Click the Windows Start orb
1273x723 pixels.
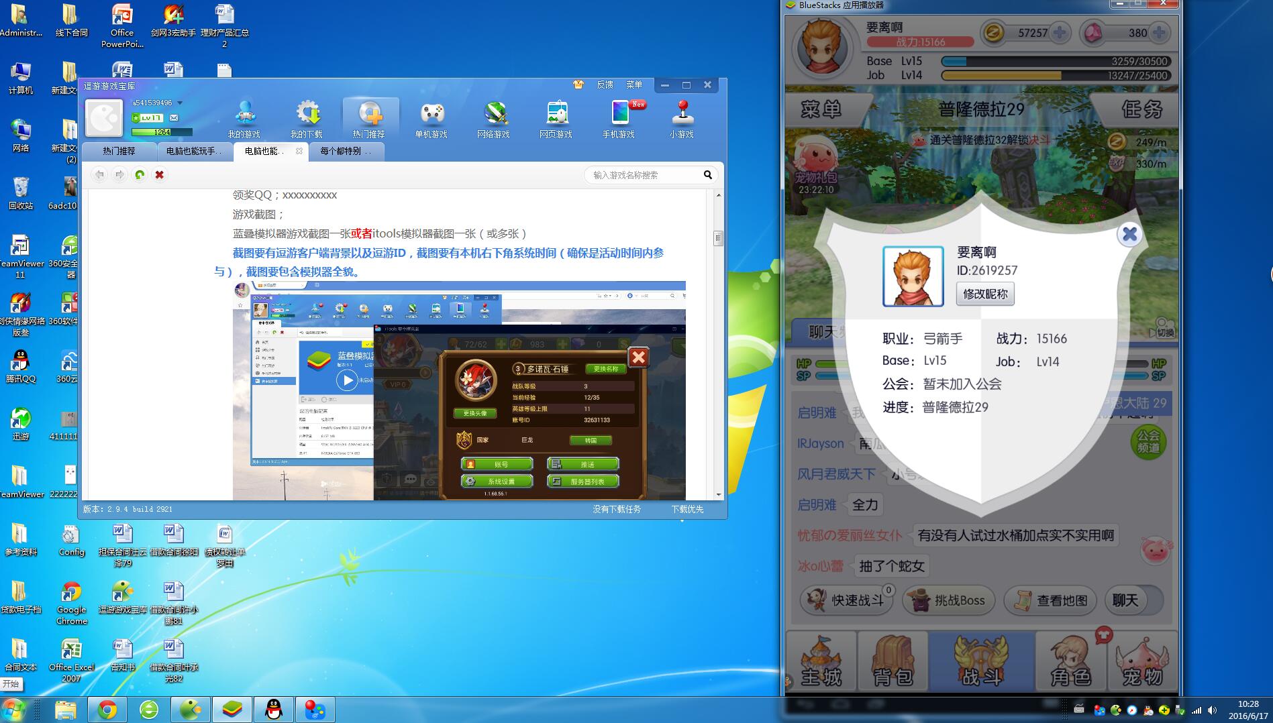[13, 710]
